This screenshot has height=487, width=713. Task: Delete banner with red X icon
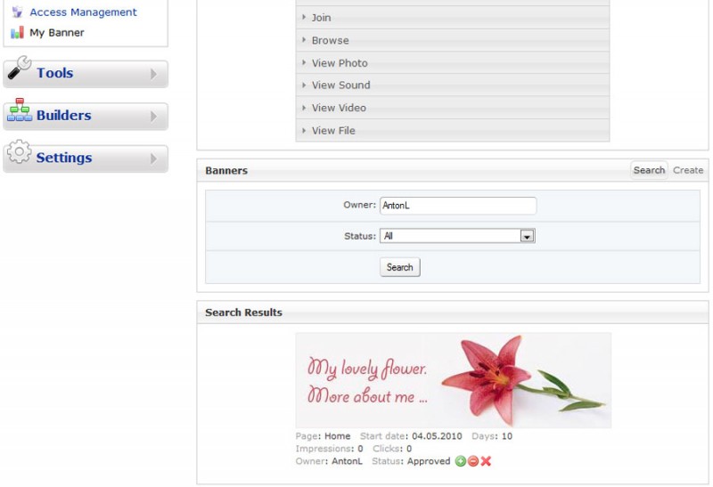pyautogui.click(x=486, y=461)
